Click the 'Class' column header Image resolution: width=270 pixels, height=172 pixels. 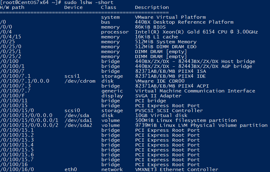(109, 7)
